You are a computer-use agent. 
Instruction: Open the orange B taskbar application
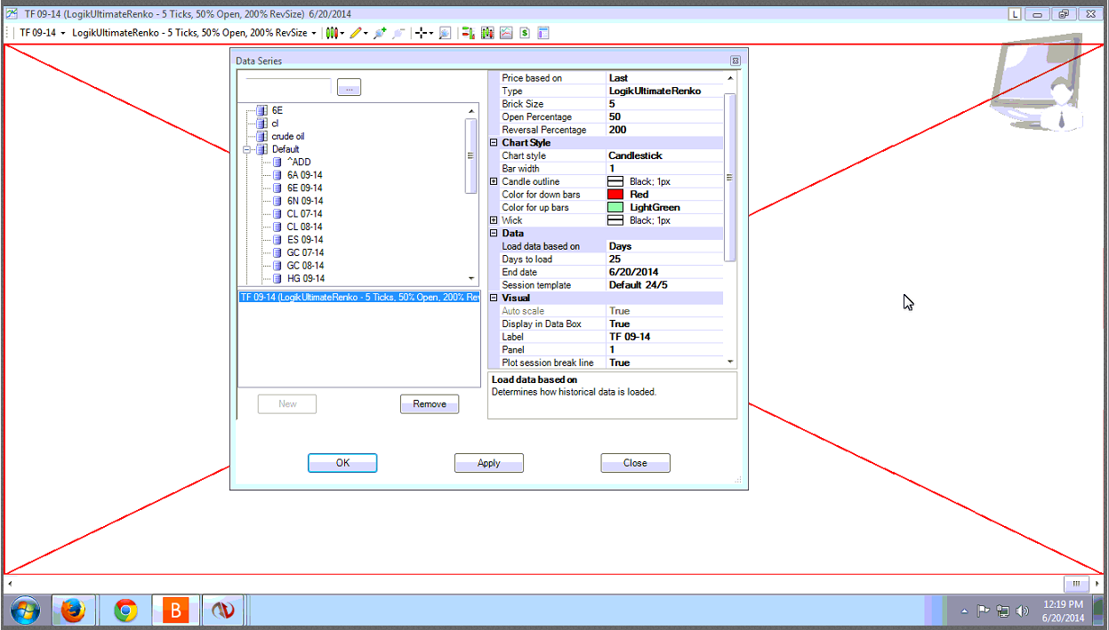175,610
